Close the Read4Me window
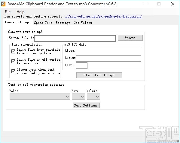180x143 pixels. pyautogui.click(x=173, y=4)
